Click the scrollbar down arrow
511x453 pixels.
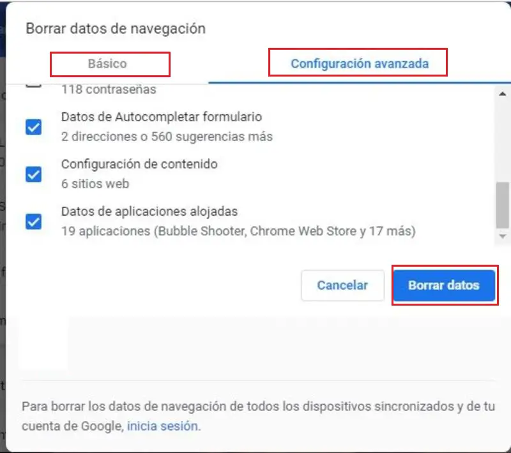(x=503, y=236)
